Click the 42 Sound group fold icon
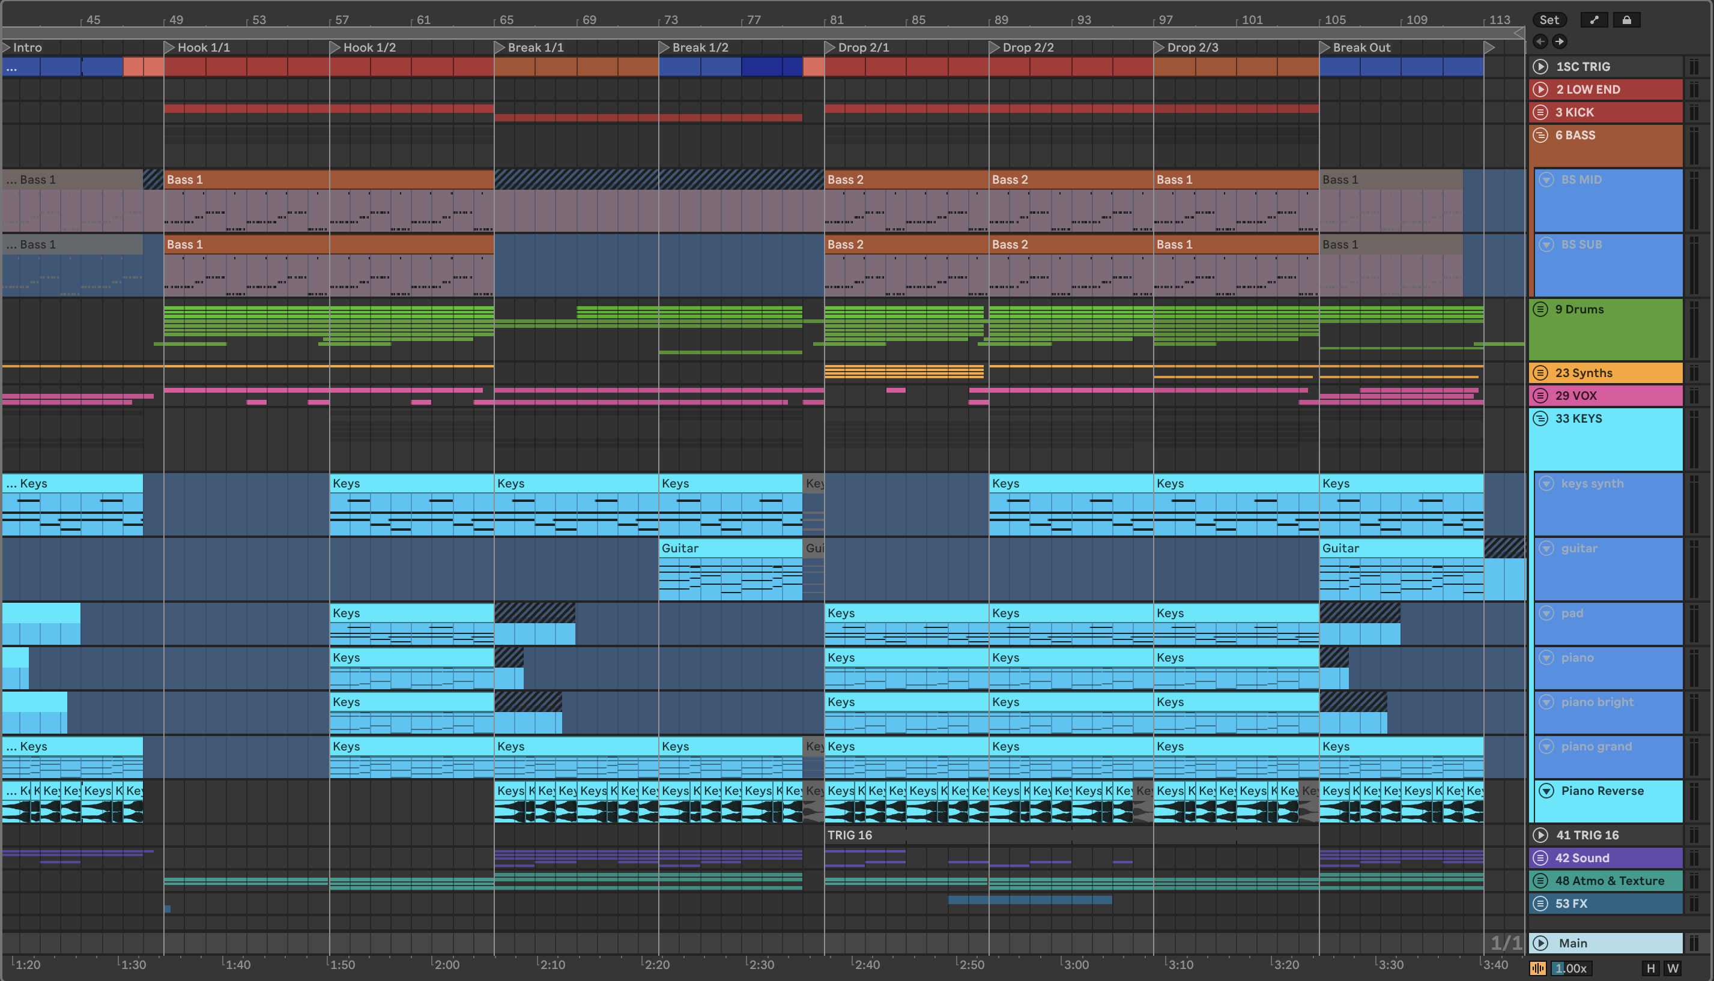 pos(1540,858)
